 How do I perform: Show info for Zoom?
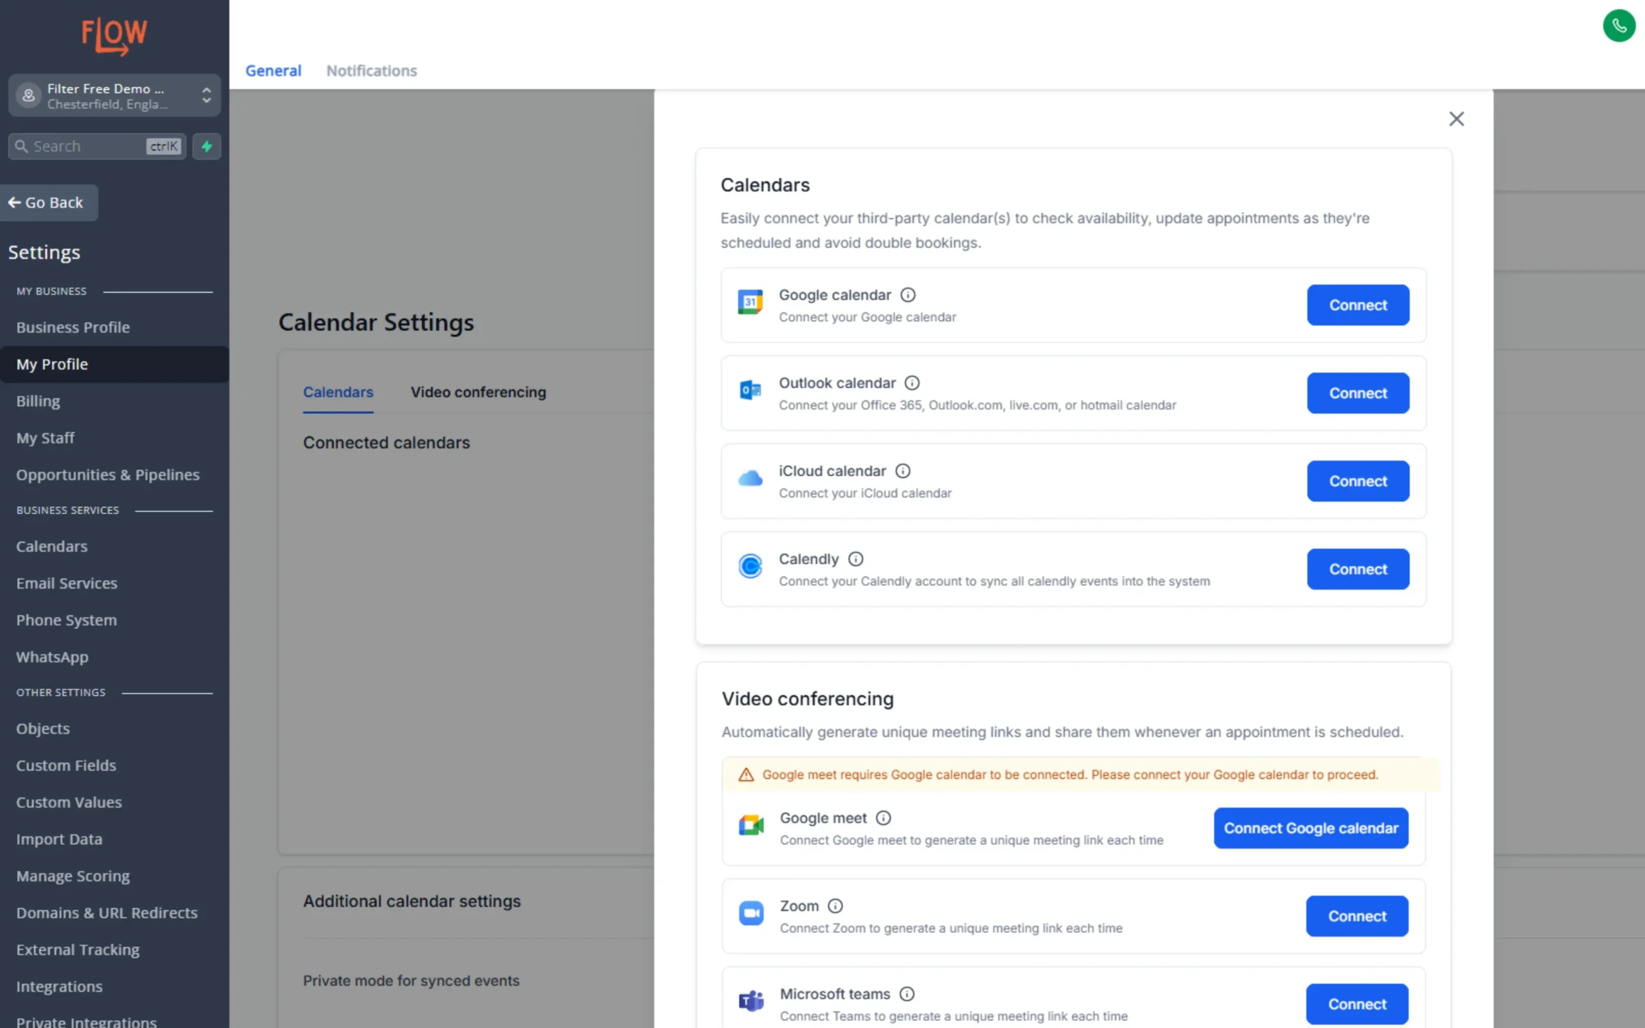coord(835,907)
